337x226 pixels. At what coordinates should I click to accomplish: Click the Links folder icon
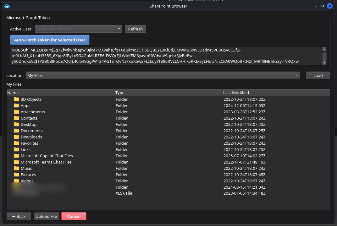16,149
